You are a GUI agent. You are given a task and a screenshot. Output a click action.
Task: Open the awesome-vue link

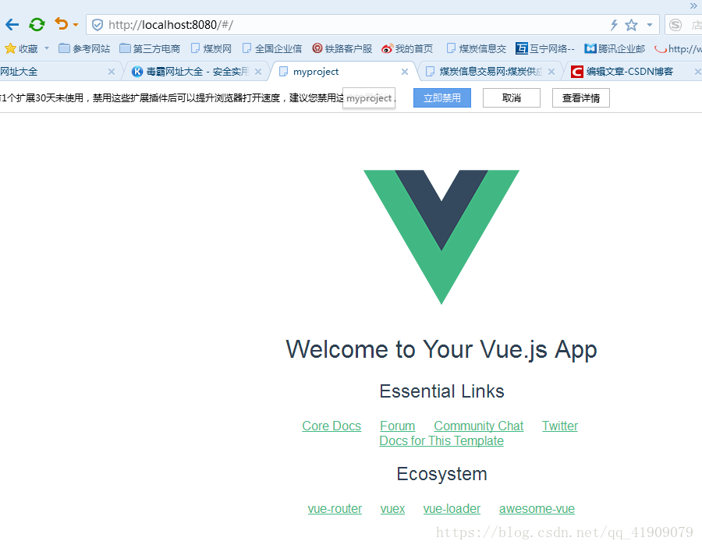[x=537, y=508]
